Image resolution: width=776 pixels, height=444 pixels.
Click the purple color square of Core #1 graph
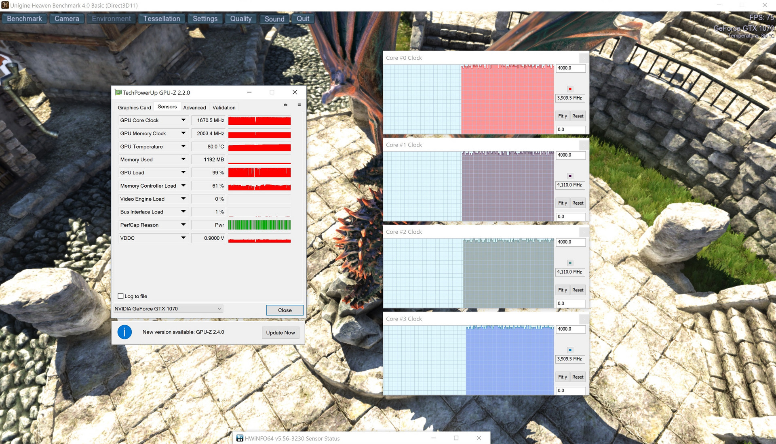coord(570,176)
